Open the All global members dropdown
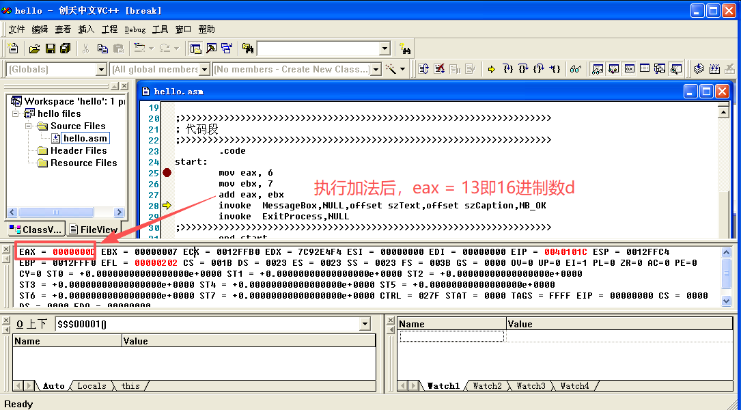This screenshot has width=741, height=410. tap(204, 70)
